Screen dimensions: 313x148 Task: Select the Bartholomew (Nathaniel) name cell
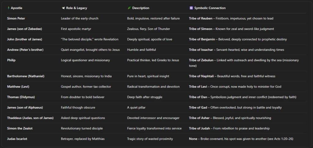tap(26, 76)
